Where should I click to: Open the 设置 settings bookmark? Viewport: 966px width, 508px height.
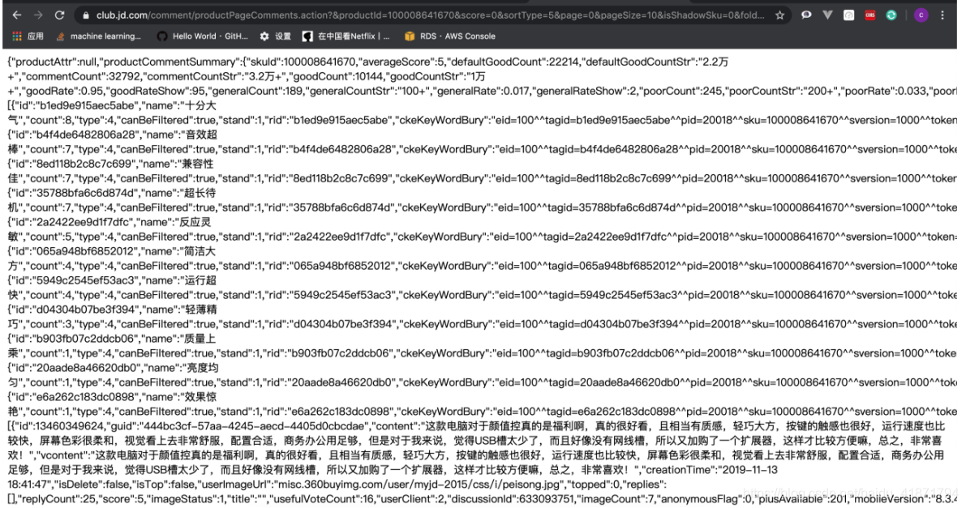click(276, 36)
